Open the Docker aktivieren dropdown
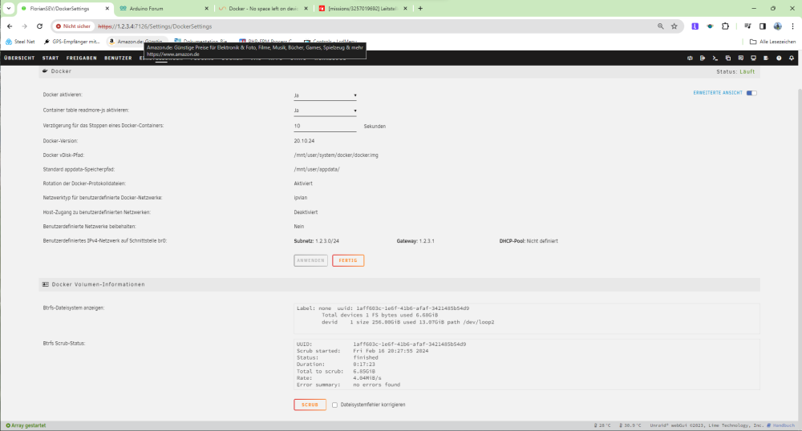 click(326, 95)
